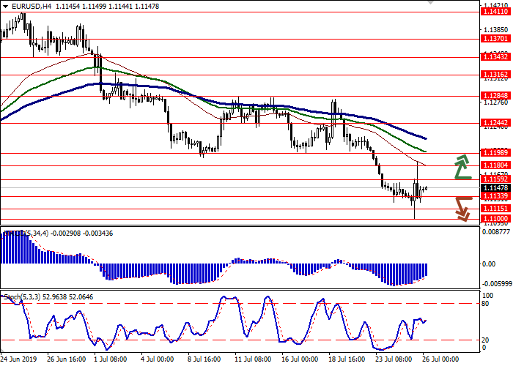Click the 1.11592 price level label
The image size is (513, 366).
click(x=495, y=180)
